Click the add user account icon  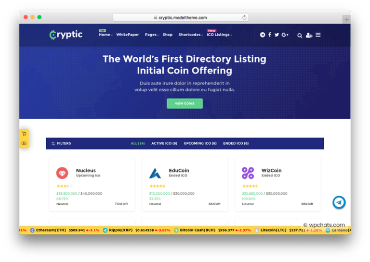(309, 35)
